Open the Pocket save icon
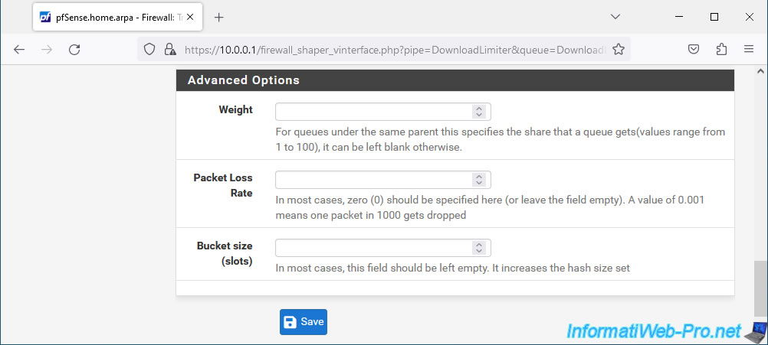 pos(694,50)
